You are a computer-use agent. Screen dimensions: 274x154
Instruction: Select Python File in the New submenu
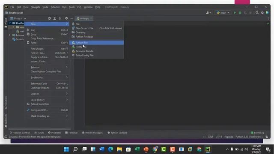[x=96, y=43]
